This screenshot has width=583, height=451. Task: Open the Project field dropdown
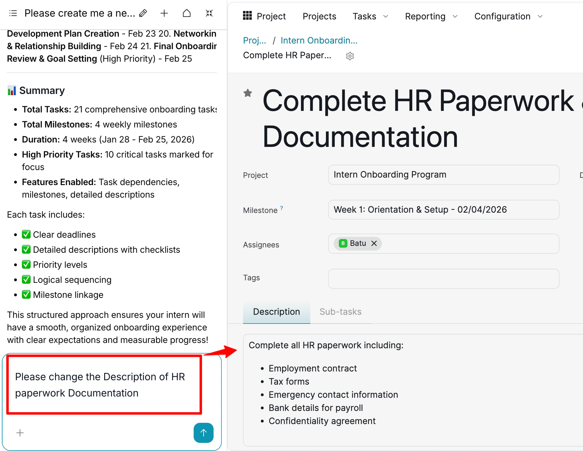444,175
